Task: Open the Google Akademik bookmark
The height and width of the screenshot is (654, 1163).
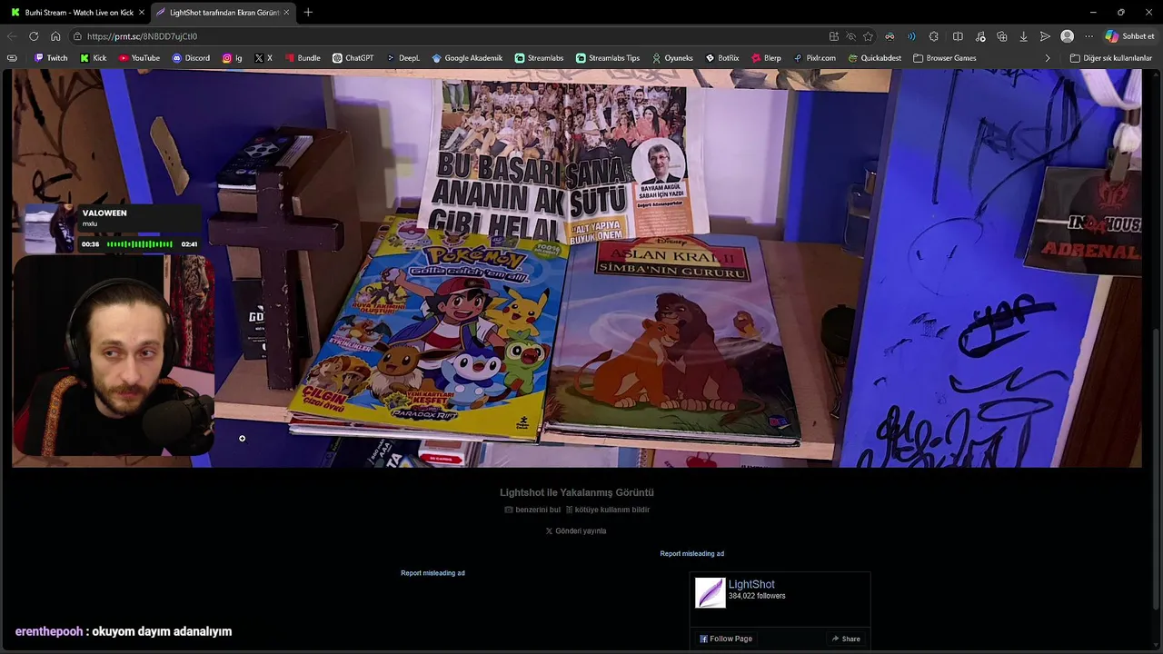Action: coord(467,58)
